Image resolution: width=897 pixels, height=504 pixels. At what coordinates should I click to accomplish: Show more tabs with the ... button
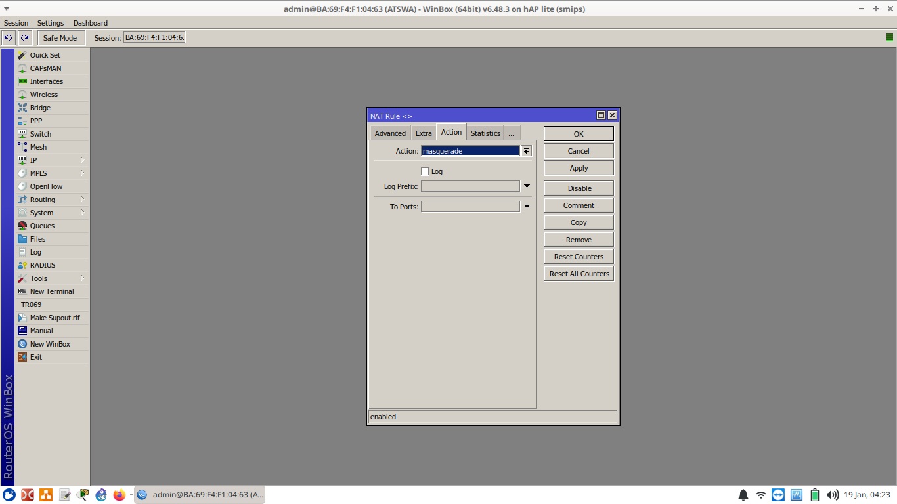pos(511,133)
